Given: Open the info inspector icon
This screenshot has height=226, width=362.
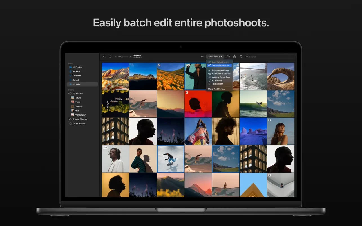Looking at the screenshot, I should point(228,56).
